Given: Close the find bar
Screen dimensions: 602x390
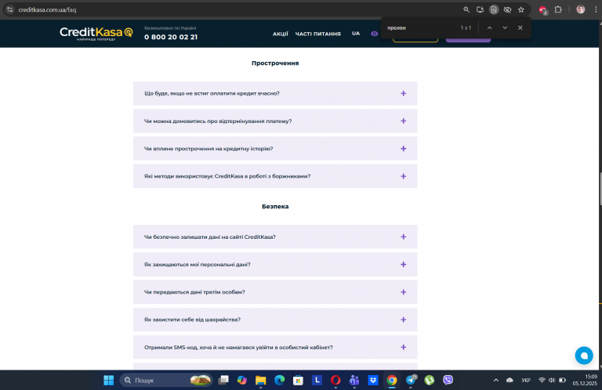Looking at the screenshot, I should pyautogui.click(x=520, y=27).
